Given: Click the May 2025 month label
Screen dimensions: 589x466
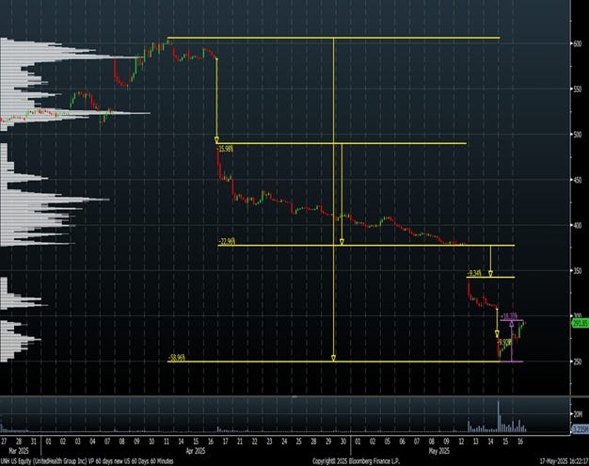Looking at the screenshot, I should tap(438, 451).
